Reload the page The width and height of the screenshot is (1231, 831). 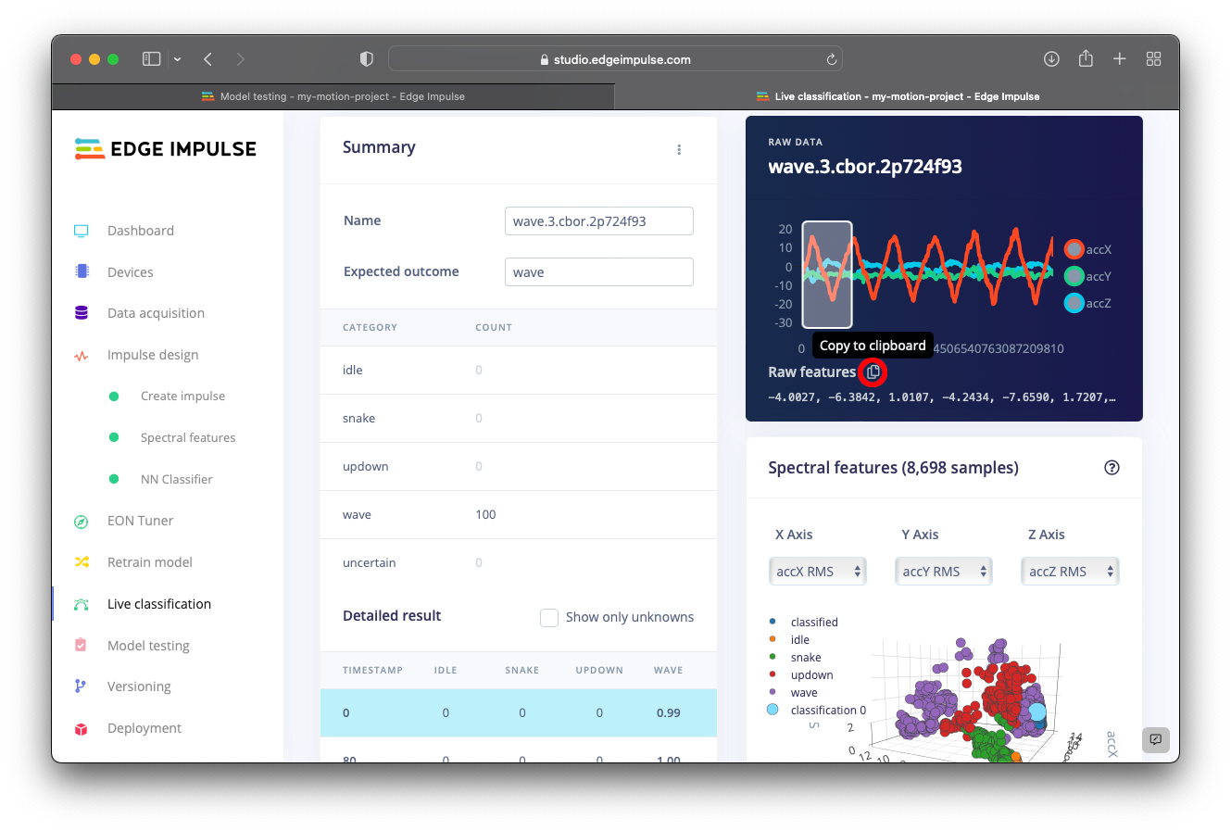(x=831, y=59)
